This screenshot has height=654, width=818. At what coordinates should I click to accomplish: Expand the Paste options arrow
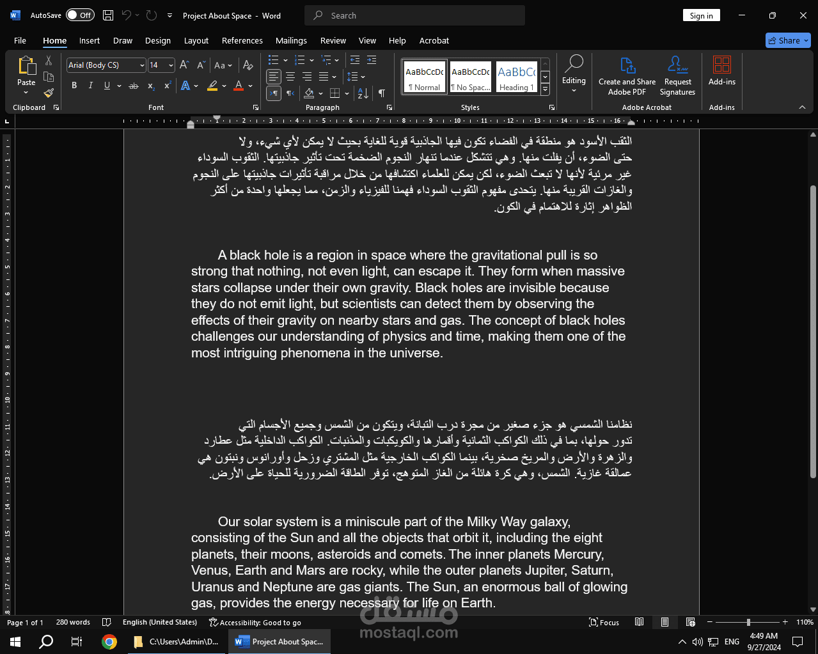click(26, 93)
